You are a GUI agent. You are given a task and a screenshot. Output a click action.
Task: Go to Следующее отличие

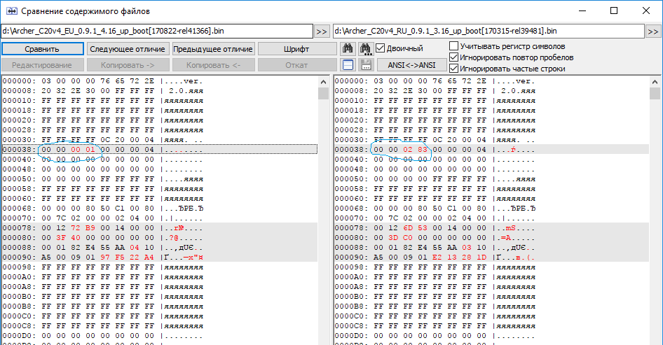point(128,49)
